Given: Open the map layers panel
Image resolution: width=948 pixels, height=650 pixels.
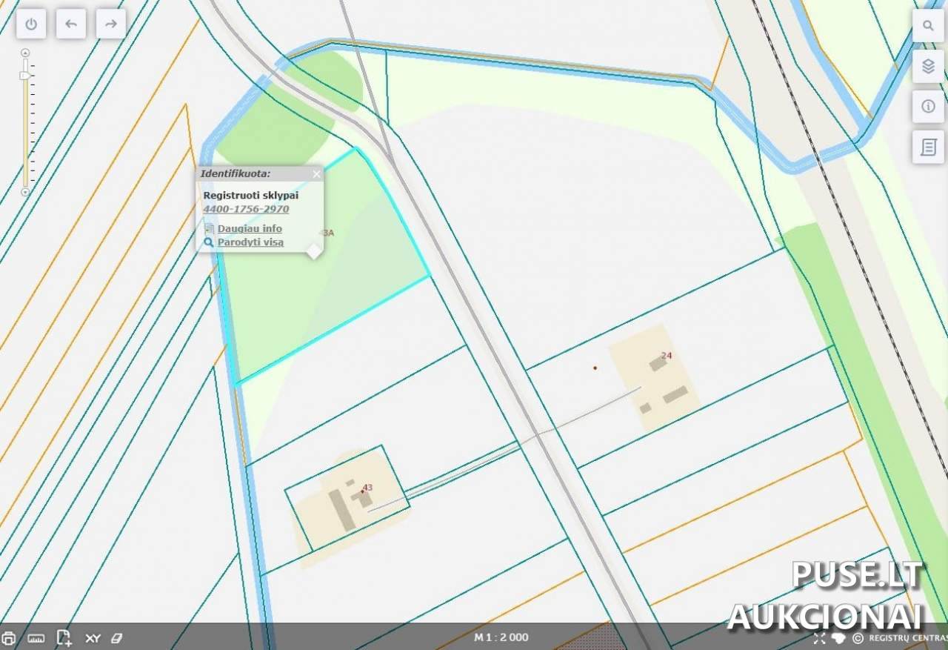Looking at the screenshot, I should [x=928, y=67].
